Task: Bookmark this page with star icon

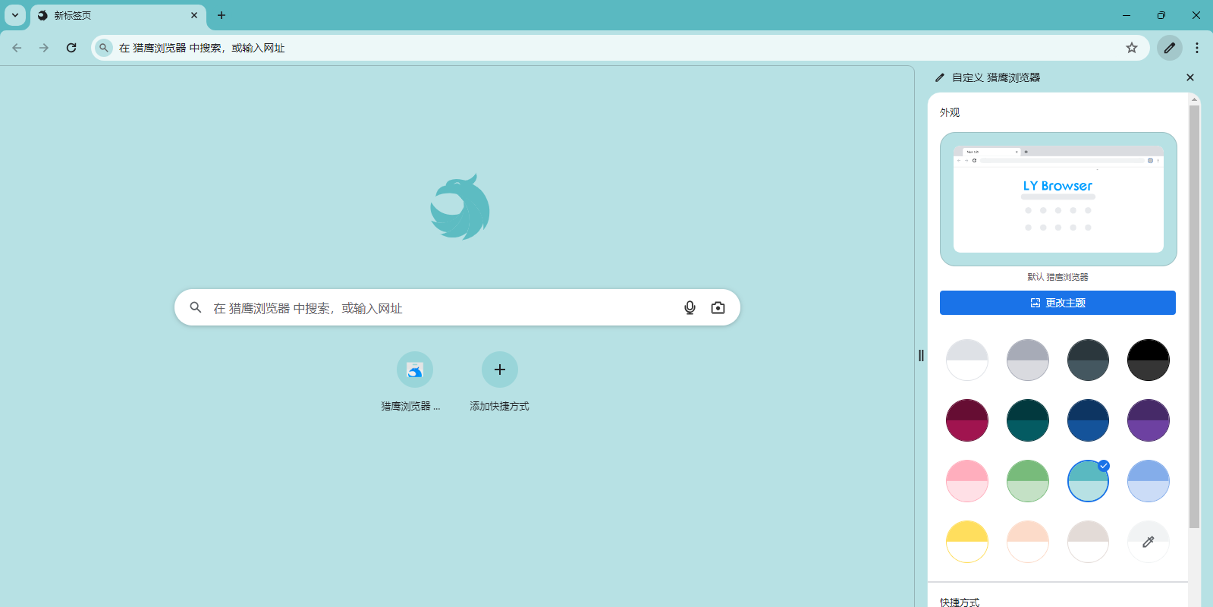Action: (x=1131, y=48)
